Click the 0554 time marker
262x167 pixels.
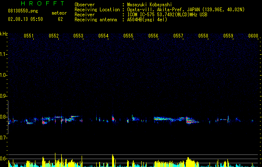103,36
